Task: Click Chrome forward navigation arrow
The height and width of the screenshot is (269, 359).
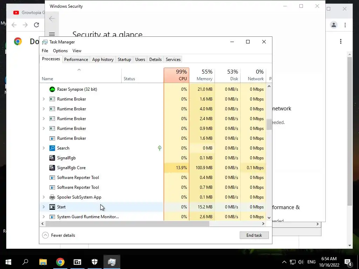Action: pos(25,25)
